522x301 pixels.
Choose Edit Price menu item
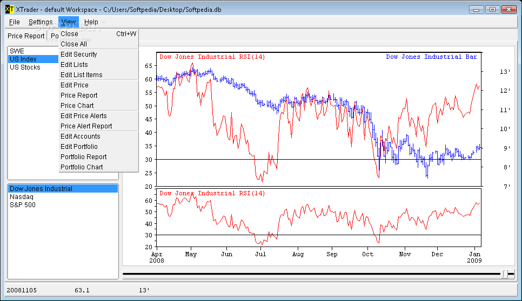98,85
